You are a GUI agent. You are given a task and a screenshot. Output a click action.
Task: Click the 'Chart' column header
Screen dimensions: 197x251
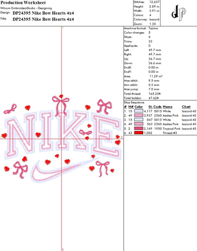pyautogui.click(x=186, y=107)
